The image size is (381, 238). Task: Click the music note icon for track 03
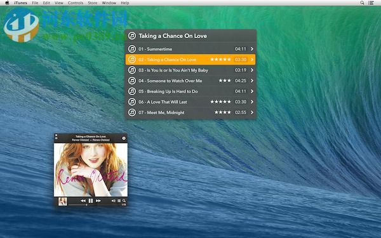(x=132, y=70)
